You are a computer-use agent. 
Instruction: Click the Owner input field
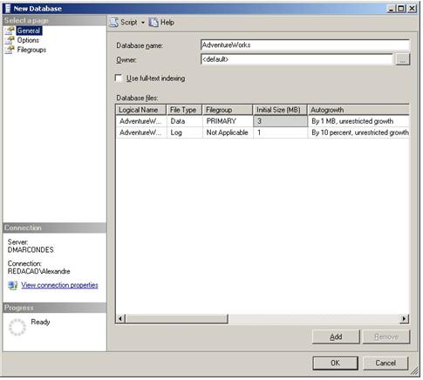(x=297, y=59)
